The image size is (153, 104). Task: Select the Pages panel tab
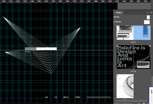119,12
